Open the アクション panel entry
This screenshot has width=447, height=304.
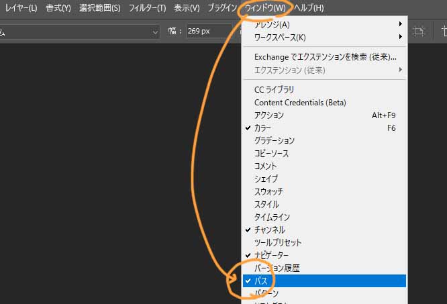(268, 115)
